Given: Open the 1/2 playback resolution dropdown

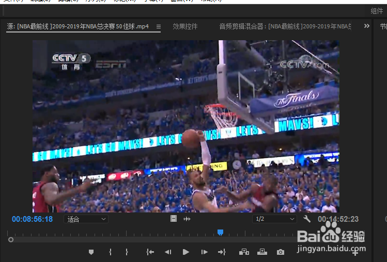Looking at the screenshot, I should coord(274,219).
